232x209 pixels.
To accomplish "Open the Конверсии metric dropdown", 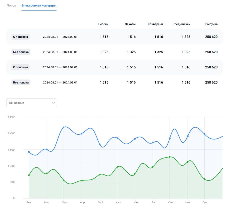I will tap(32, 103).
